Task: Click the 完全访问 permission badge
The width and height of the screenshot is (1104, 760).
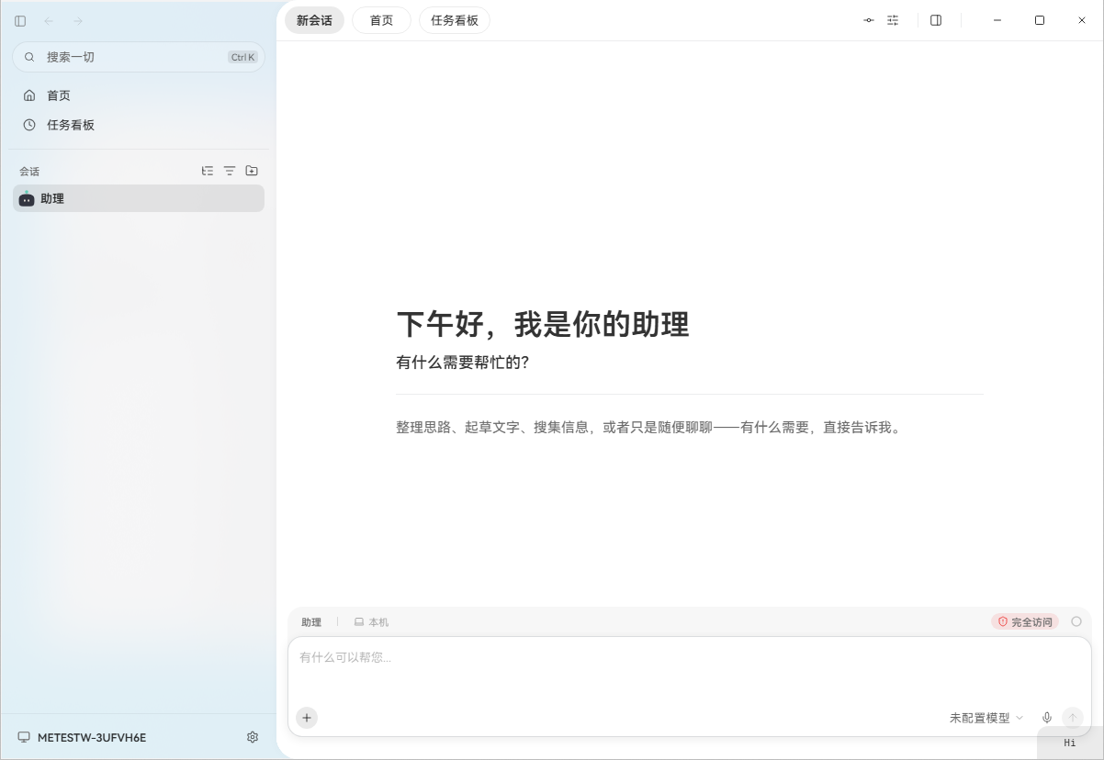Action: (x=1025, y=621)
